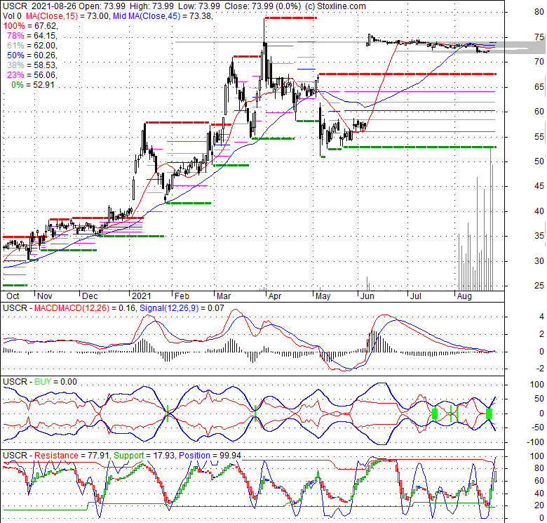Click the 'Apr' month axis label

(x=275, y=296)
